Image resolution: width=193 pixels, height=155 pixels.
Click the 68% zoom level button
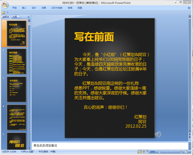tap(153, 152)
